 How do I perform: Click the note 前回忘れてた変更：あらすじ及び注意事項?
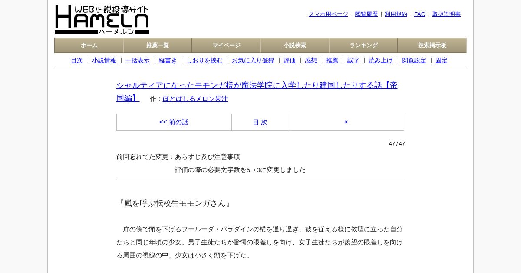(178, 157)
